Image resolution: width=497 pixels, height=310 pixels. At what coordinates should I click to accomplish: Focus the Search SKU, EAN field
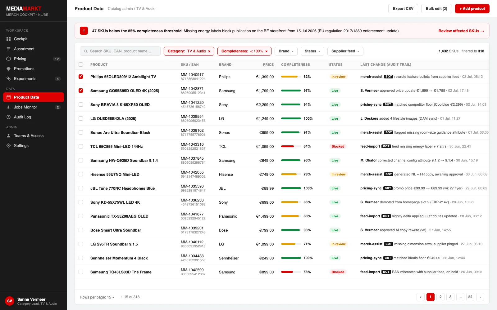[x=120, y=51]
